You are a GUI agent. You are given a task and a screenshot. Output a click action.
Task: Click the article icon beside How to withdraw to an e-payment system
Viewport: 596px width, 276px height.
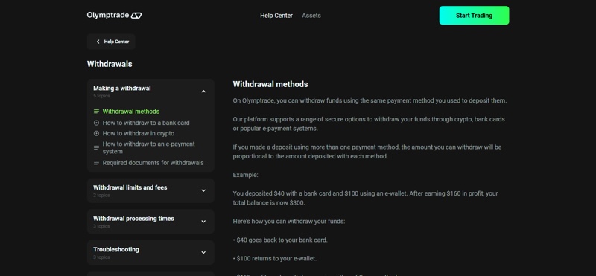pos(96,148)
